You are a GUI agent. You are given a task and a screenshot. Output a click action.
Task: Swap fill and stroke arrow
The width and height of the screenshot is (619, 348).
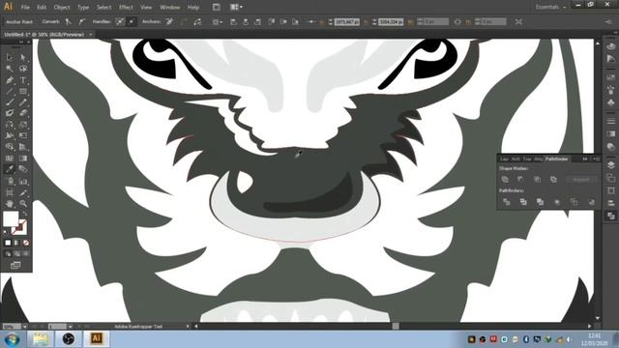(x=25, y=214)
